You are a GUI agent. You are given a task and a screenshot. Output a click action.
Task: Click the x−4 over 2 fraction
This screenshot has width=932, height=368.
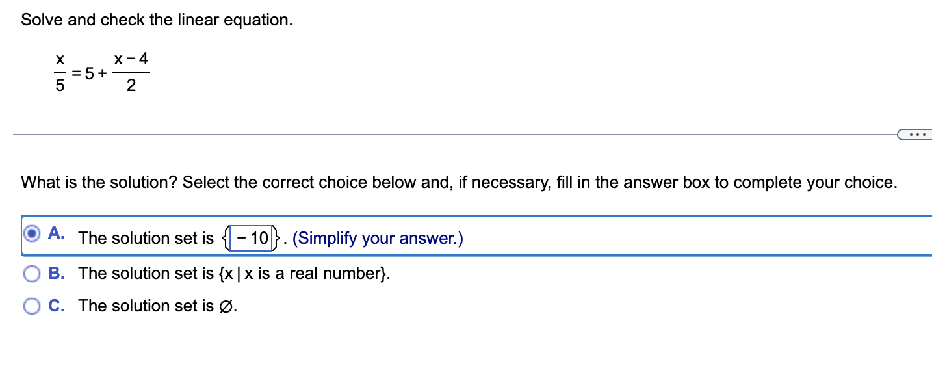pyautogui.click(x=131, y=73)
